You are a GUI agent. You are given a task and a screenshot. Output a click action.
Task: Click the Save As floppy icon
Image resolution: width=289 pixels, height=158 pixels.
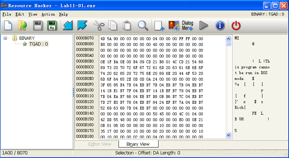(52, 25)
